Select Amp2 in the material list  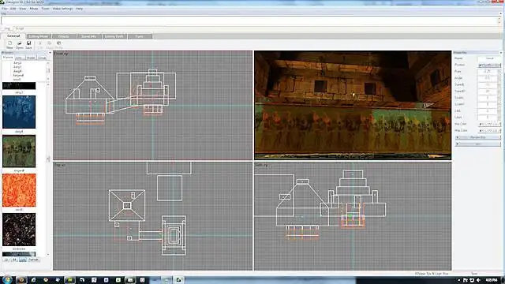point(17,63)
